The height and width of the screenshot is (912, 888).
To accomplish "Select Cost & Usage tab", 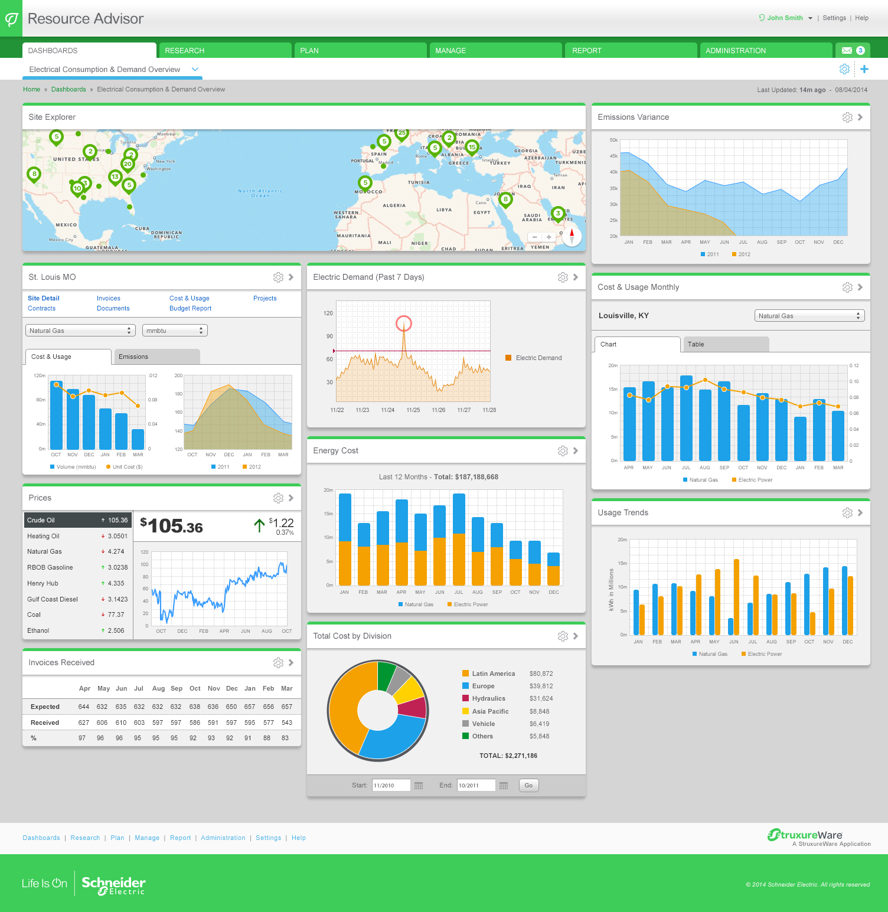I will click(68, 357).
